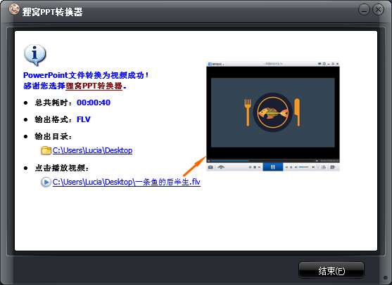Pause playback with the blue pause button
This screenshot has width=392, height=285.
coord(273,167)
